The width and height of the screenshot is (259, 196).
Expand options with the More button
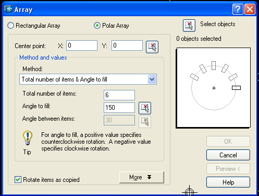pos(142,177)
